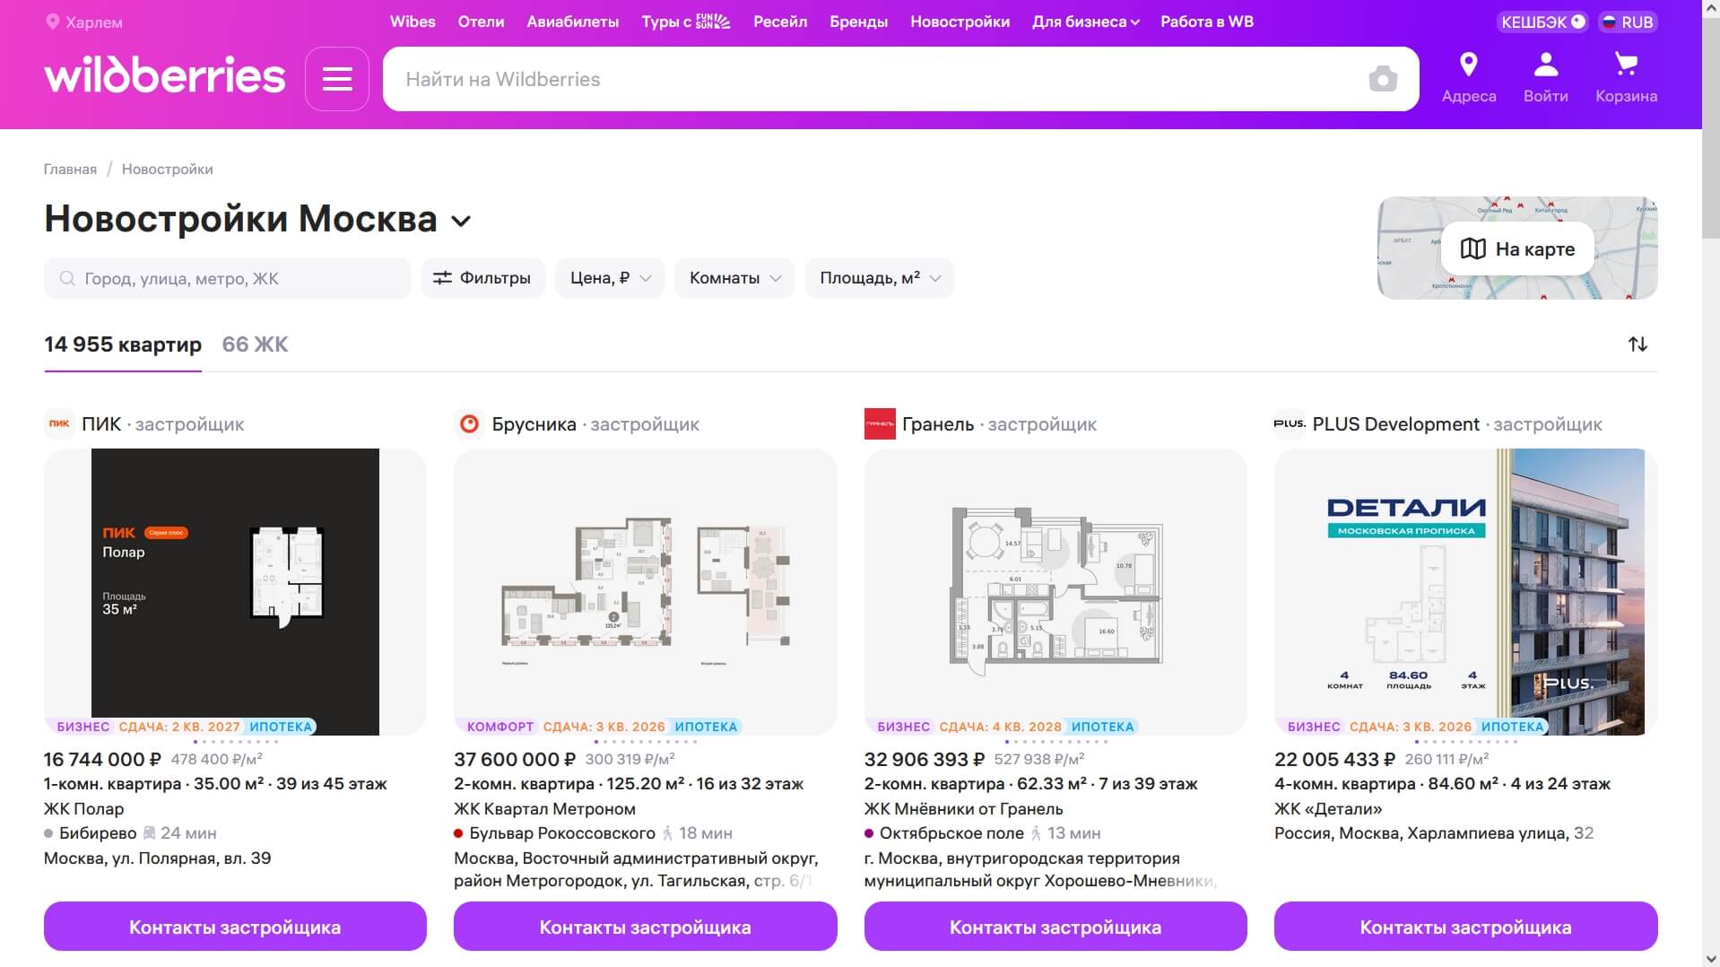Expand the Комнаты rooms dropdown

(x=734, y=278)
